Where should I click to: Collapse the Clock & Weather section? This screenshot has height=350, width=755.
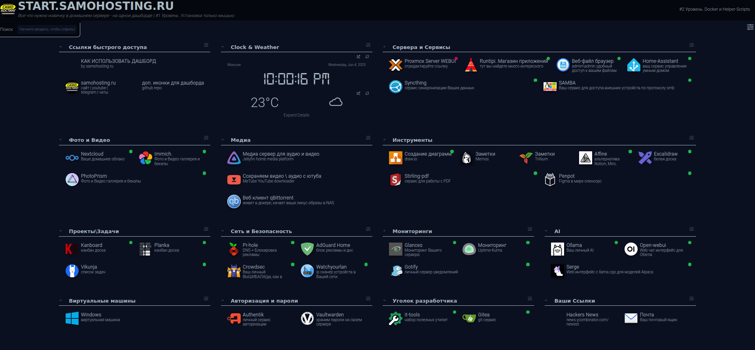[223, 47]
